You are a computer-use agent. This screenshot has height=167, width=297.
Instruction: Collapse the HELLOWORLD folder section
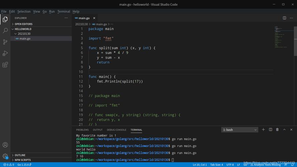point(41,29)
